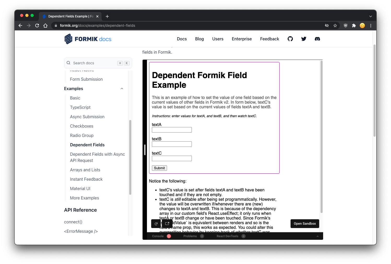The height and width of the screenshot is (264, 391).
Task: Click the Formik docs logo
Action: click(x=88, y=39)
